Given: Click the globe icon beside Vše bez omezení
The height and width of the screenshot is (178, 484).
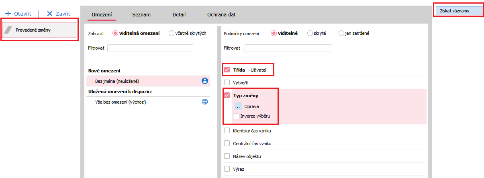Looking at the screenshot, I should (x=204, y=102).
